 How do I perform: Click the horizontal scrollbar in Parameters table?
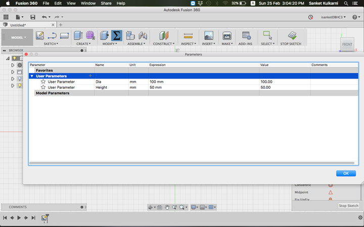(x=192, y=163)
